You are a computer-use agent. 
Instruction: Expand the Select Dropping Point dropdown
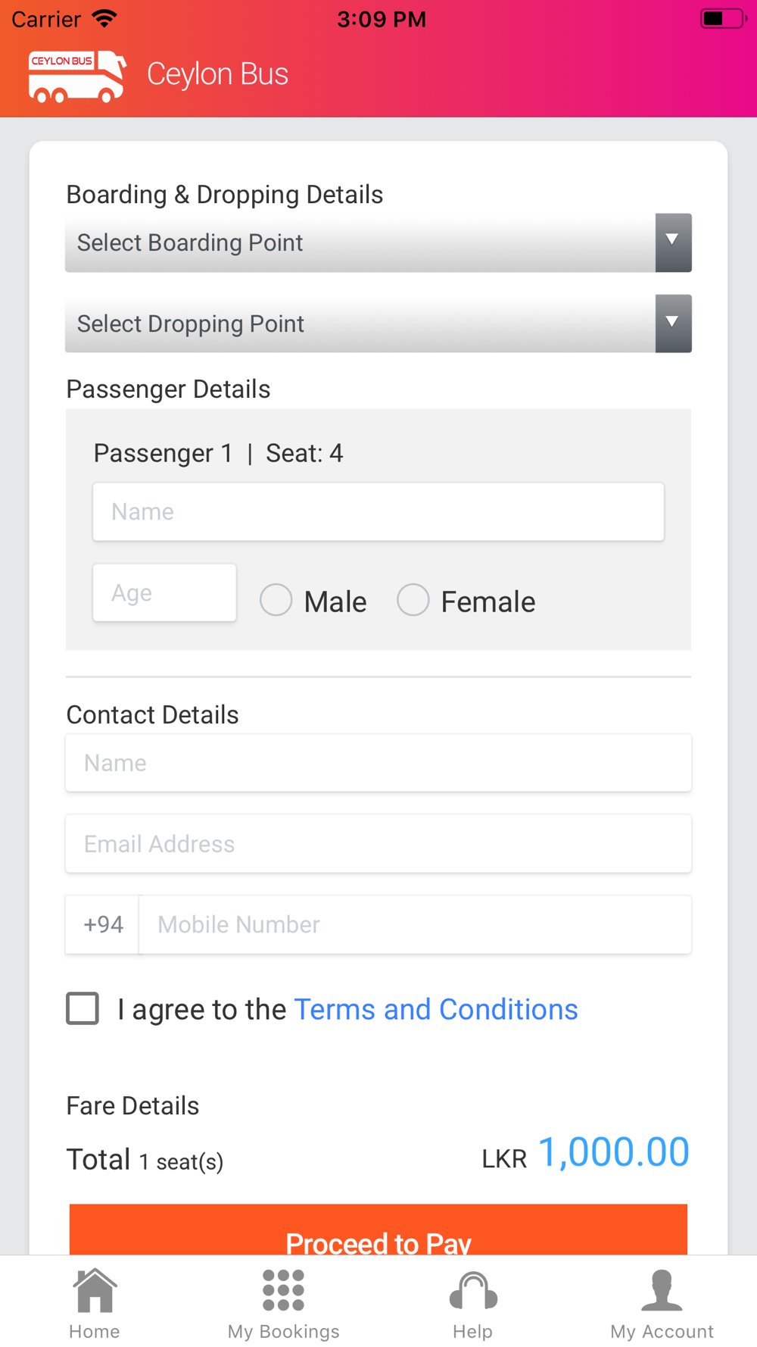(378, 323)
